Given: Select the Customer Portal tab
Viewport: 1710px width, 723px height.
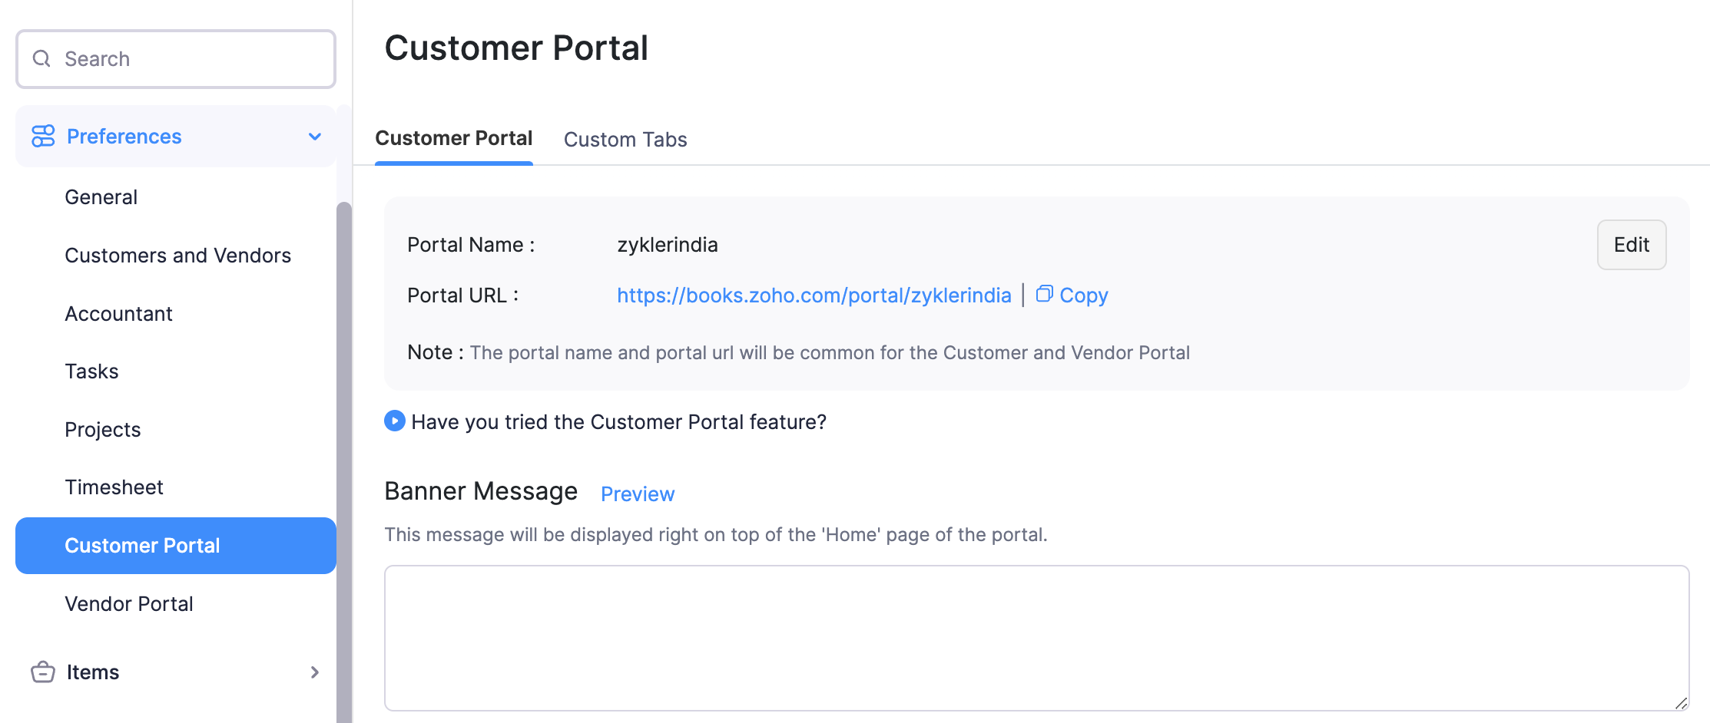Looking at the screenshot, I should click(453, 138).
